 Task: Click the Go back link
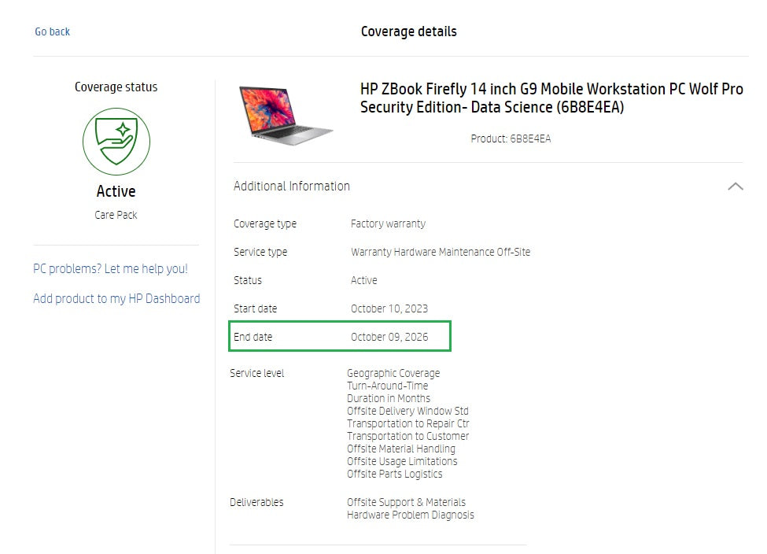[x=53, y=31]
